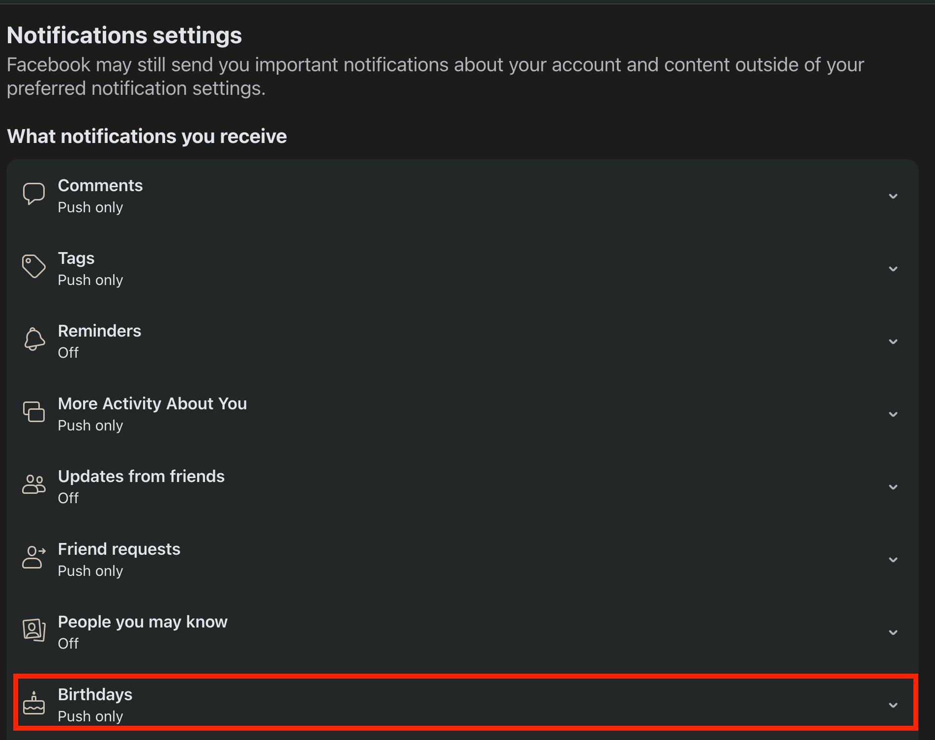Click the Birthdays cake icon

point(34,703)
